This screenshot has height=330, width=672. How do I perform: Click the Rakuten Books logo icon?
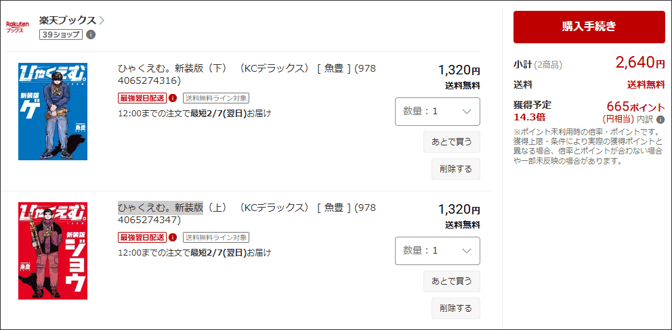[18, 26]
